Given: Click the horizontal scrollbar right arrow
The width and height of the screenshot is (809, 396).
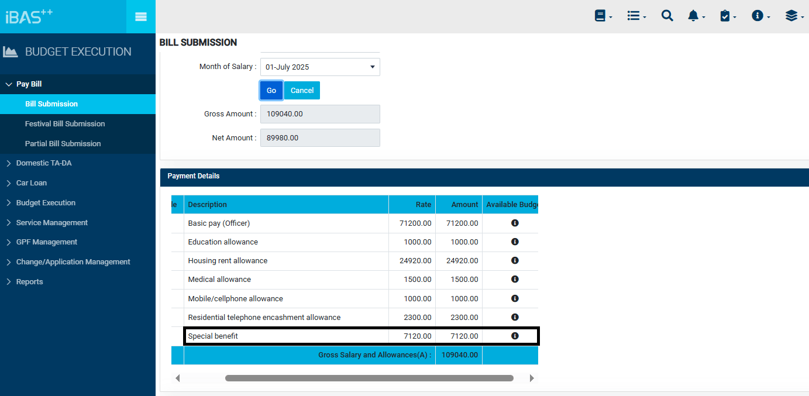Looking at the screenshot, I should pyautogui.click(x=531, y=378).
